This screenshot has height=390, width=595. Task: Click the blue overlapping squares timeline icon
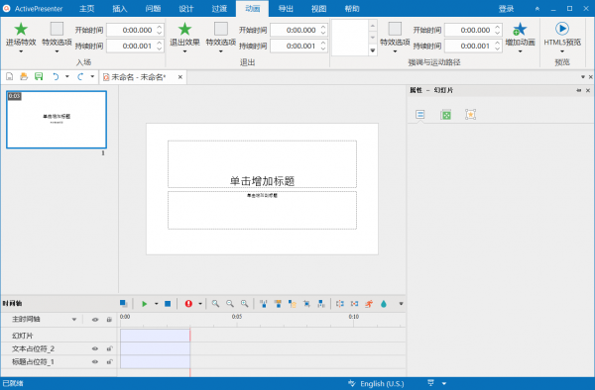pyautogui.click(x=123, y=303)
